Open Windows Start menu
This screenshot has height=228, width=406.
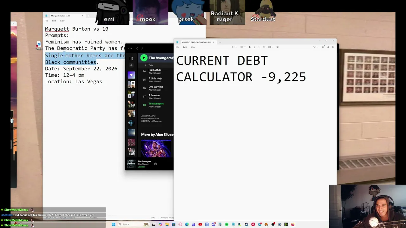[x=113, y=225]
